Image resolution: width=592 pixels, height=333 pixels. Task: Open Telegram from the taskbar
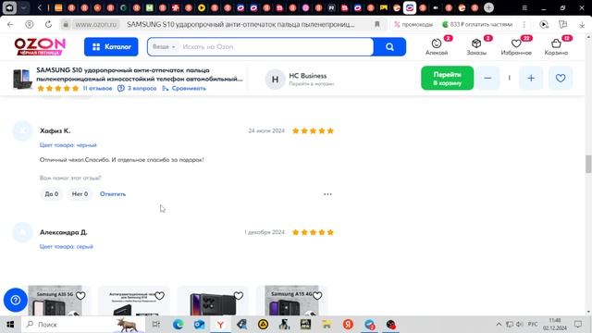pos(369,325)
